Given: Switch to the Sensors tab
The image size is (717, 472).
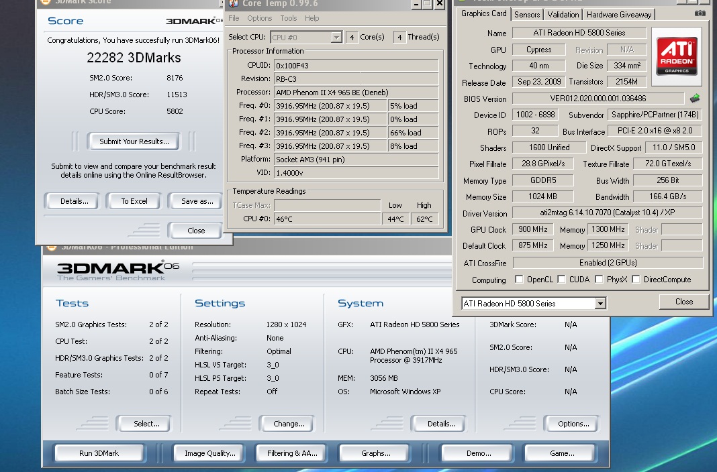Looking at the screenshot, I should tap(527, 15).
